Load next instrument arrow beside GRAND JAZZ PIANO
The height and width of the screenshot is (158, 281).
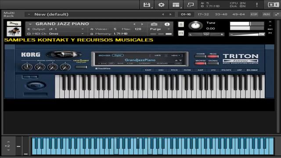142,24
